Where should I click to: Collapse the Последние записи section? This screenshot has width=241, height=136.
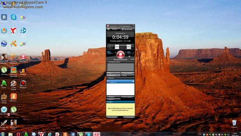pyautogui.click(x=120, y=62)
